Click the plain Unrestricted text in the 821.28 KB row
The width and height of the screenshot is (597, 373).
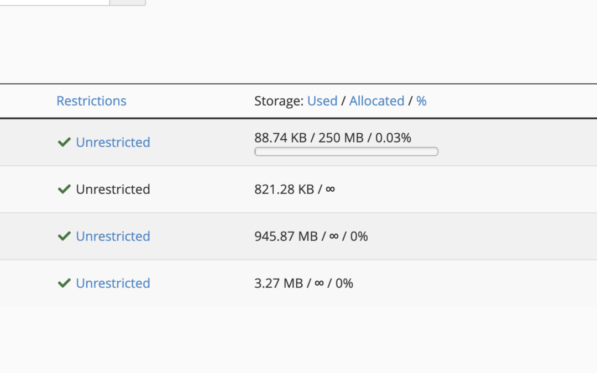click(113, 189)
